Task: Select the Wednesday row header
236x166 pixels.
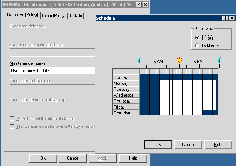Action: click(x=126, y=95)
